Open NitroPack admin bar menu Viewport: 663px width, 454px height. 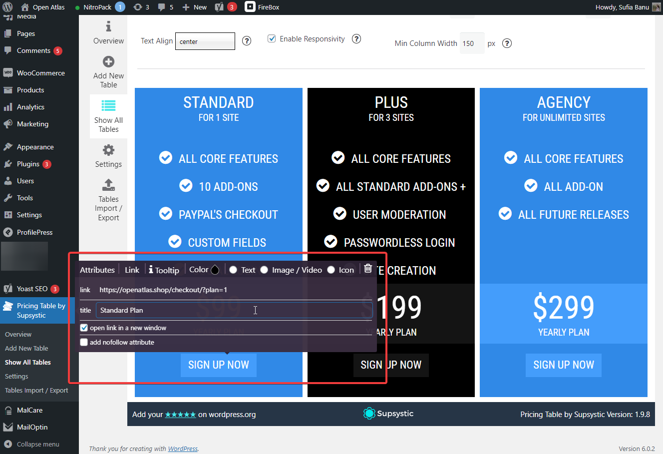(99, 7)
